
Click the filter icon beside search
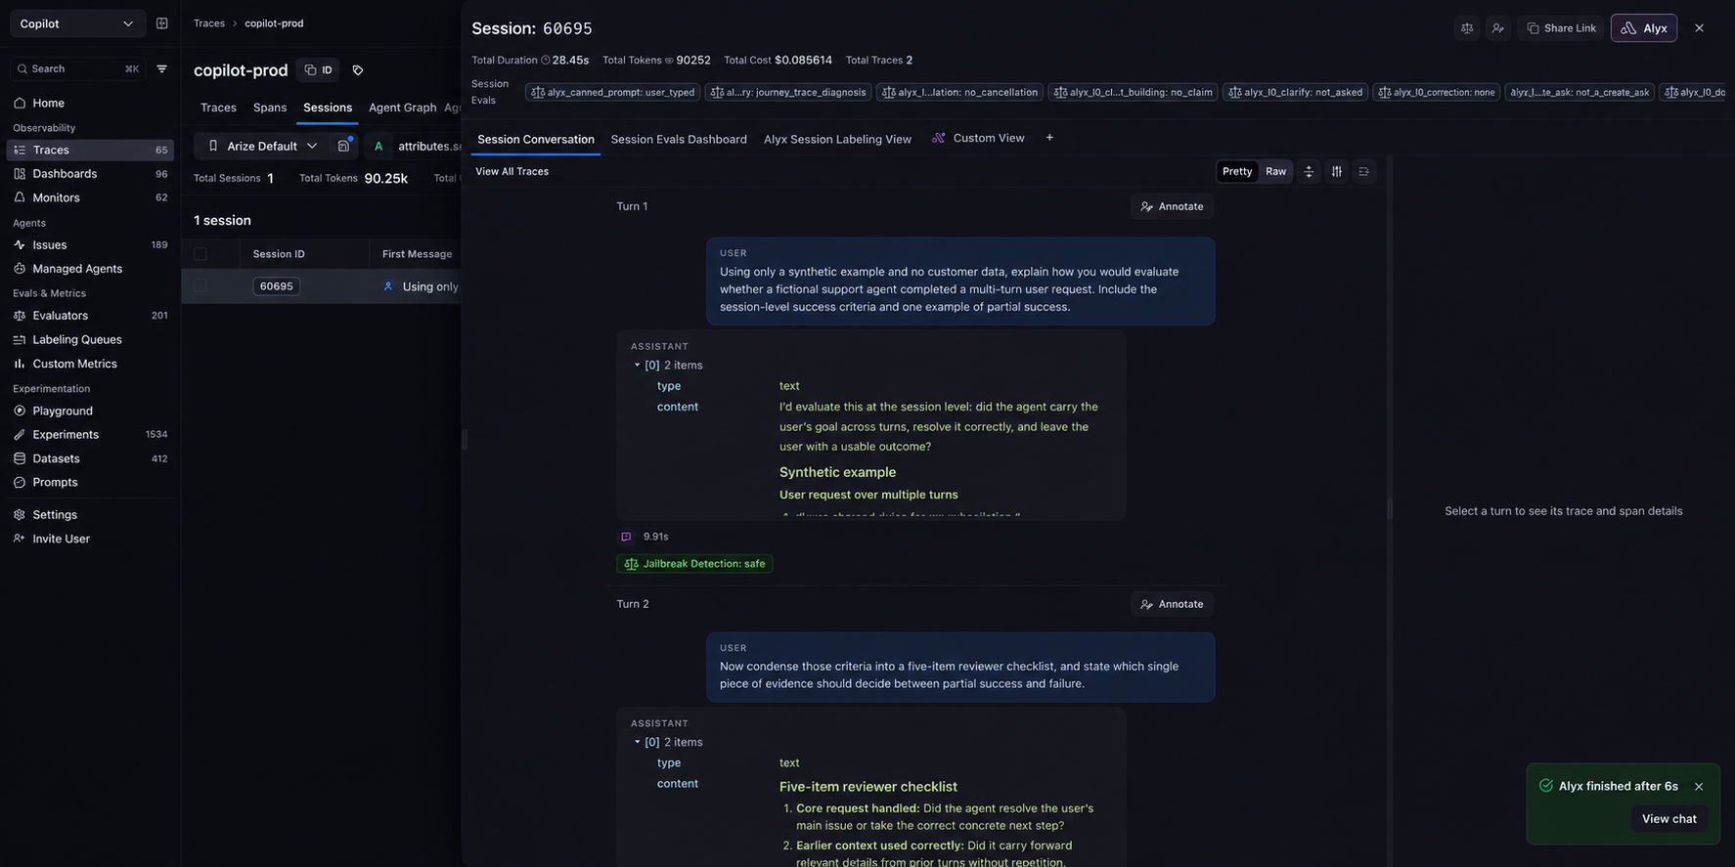(x=162, y=69)
